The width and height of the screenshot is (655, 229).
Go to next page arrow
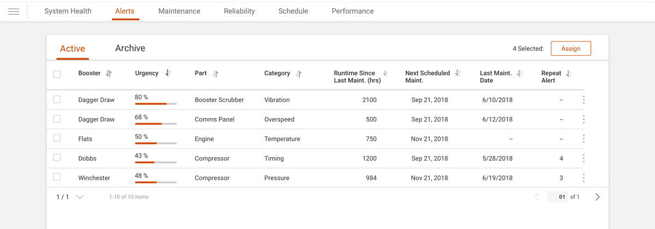pos(597,197)
